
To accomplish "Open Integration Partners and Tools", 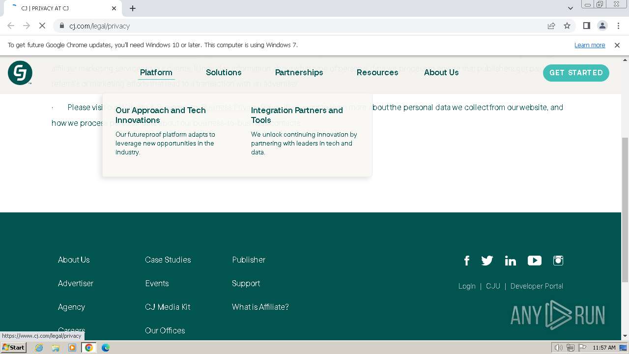I will 297,115.
